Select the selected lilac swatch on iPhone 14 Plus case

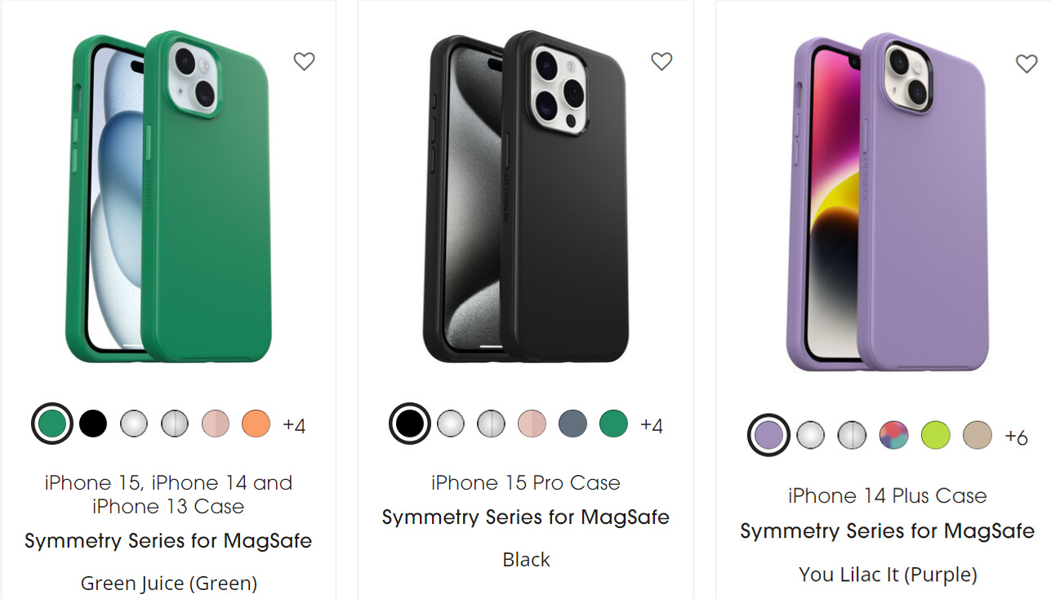point(768,436)
